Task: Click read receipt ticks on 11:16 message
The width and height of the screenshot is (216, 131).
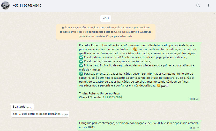Action: tap(197, 99)
